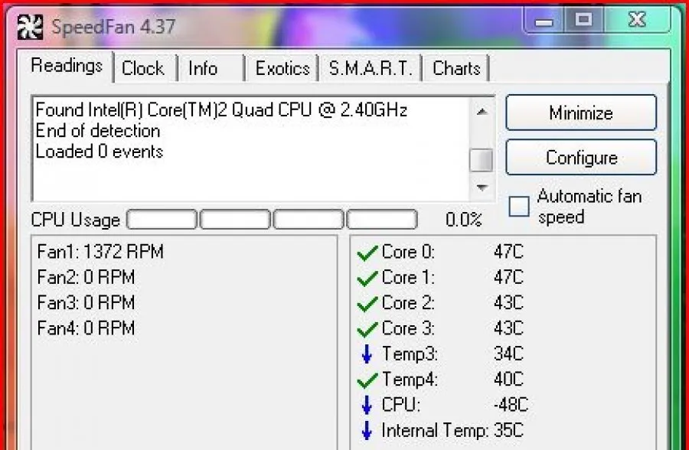Viewport: 689px width, 450px height.
Task: Switch to the Exotics tab
Action: (282, 69)
